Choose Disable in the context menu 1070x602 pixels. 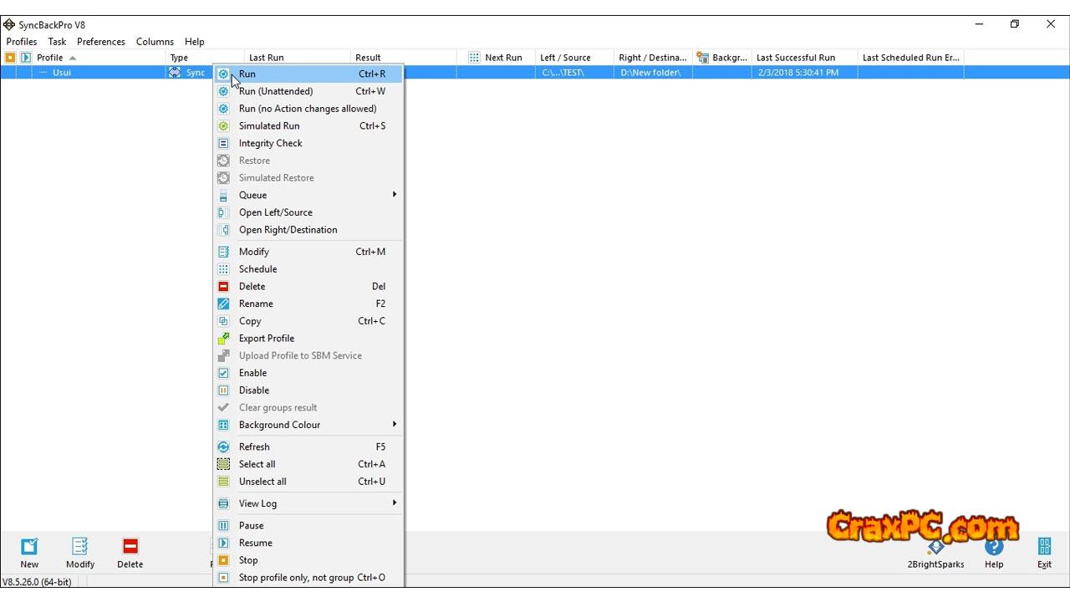point(253,390)
